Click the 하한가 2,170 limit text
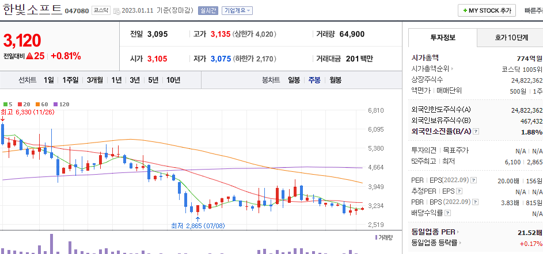Screen dimensions: 543x254 click(x=254, y=59)
